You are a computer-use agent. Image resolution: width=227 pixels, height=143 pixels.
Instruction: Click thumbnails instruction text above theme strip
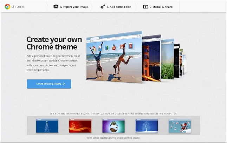coord(113,113)
